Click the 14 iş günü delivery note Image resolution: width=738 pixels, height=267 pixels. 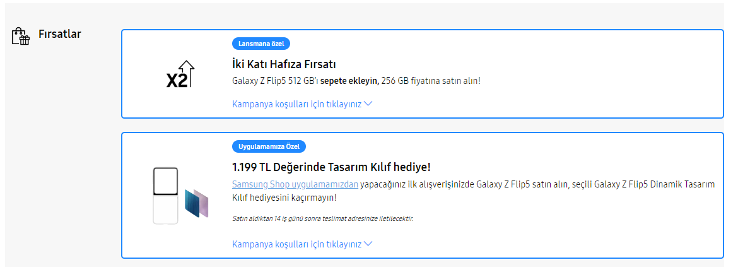(323, 218)
